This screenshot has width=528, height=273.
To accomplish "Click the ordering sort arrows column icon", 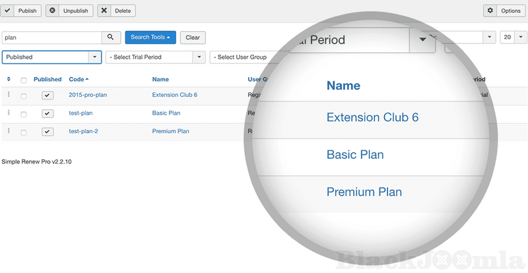I will (9, 80).
